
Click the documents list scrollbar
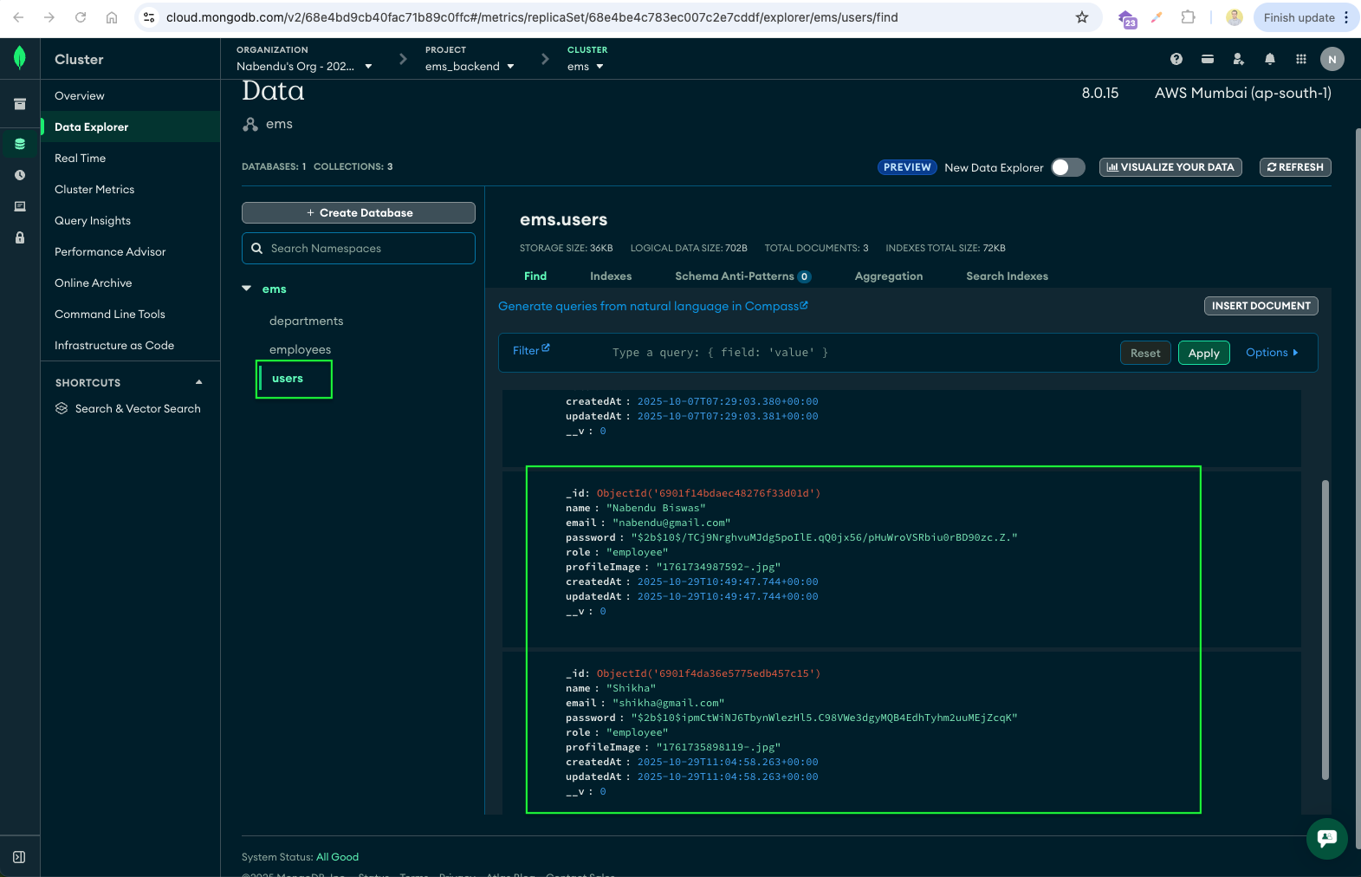[x=1325, y=630]
